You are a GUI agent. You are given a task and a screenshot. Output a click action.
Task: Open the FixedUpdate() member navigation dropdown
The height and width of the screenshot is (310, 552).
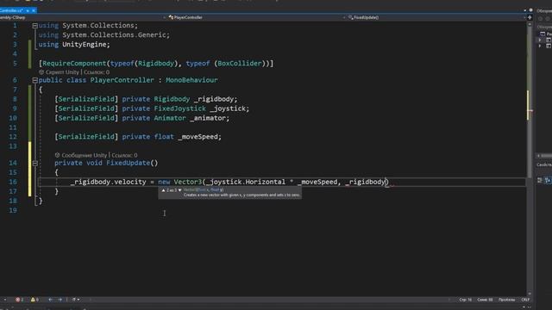[x=436, y=17]
